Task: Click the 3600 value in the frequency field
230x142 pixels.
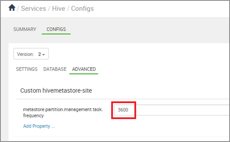Action: [123, 110]
